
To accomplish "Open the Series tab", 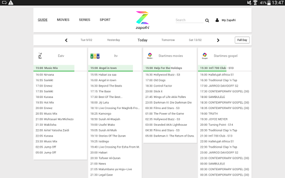I will [85, 20].
